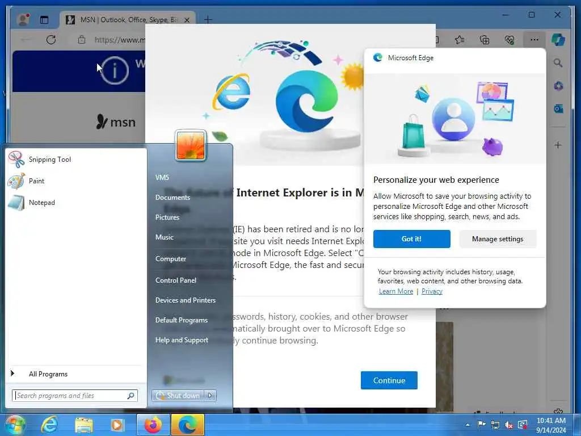This screenshot has height=436, width=581.
Task: Open shut down options arrow
Action: click(x=210, y=396)
